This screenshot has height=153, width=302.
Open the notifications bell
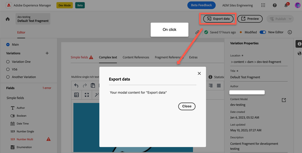click(x=286, y=5)
